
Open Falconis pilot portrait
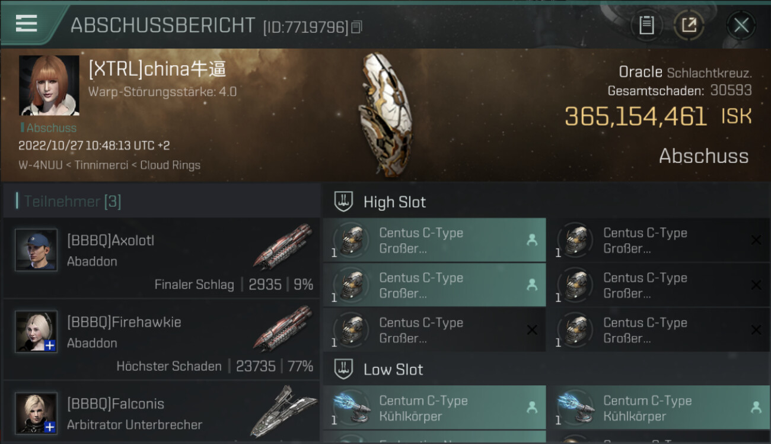[x=36, y=413]
